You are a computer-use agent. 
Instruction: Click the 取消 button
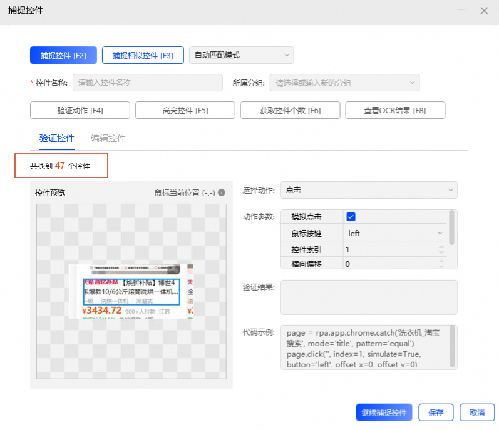[477, 412]
